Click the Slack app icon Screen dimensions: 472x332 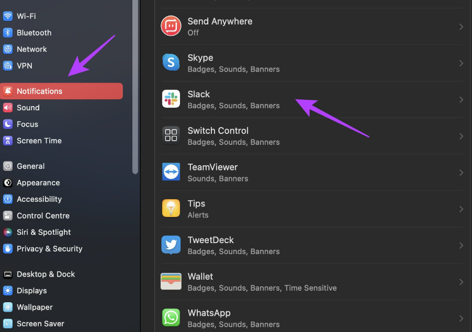pyautogui.click(x=171, y=99)
